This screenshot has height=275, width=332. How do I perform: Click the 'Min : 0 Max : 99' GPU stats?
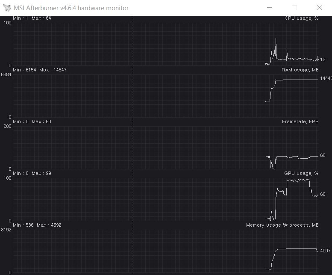pyautogui.click(x=32, y=173)
